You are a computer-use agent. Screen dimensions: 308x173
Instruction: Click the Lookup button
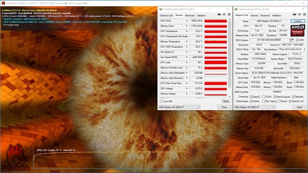[298, 21]
